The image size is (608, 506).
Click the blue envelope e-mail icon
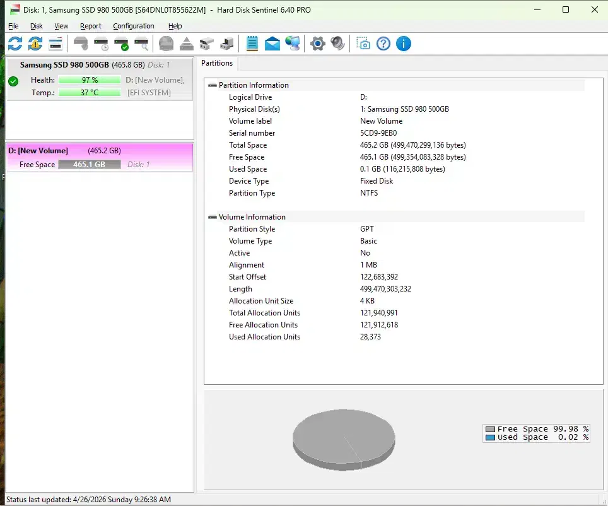coord(272,44)
